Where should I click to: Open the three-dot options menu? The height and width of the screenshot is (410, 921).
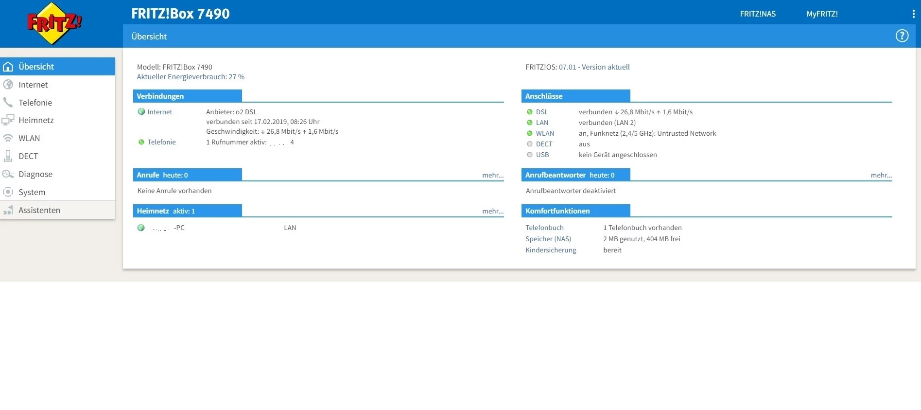pos(914,14)
